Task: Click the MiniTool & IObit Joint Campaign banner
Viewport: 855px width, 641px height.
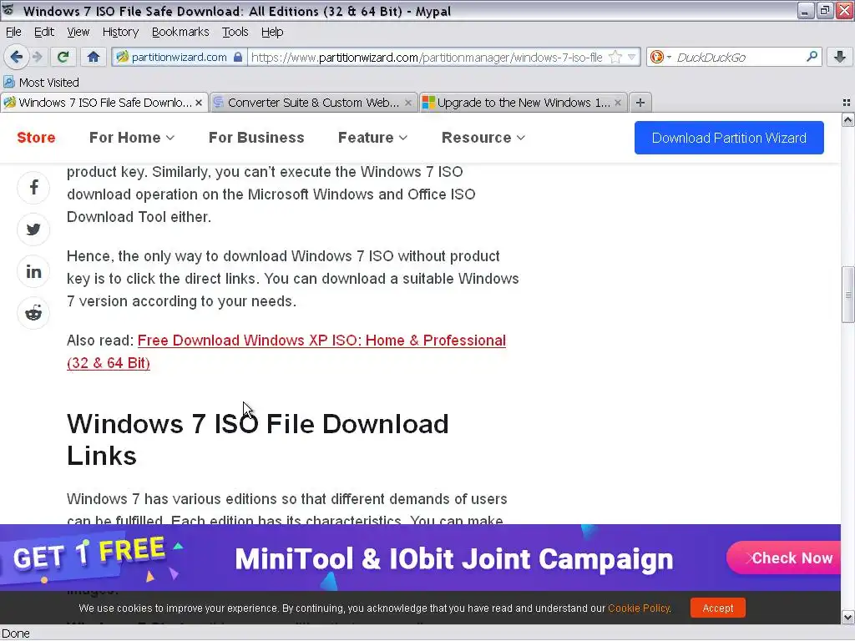Action: (420, 557)
